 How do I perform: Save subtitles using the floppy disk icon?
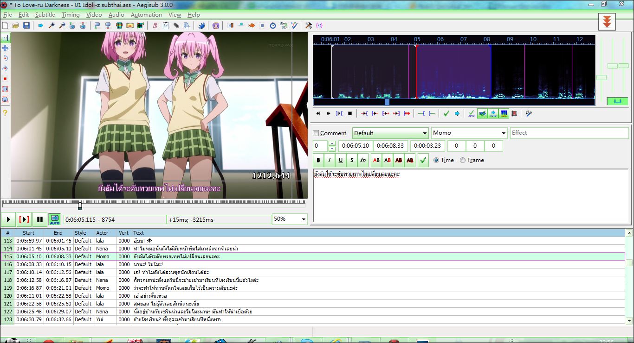point(26,25)
